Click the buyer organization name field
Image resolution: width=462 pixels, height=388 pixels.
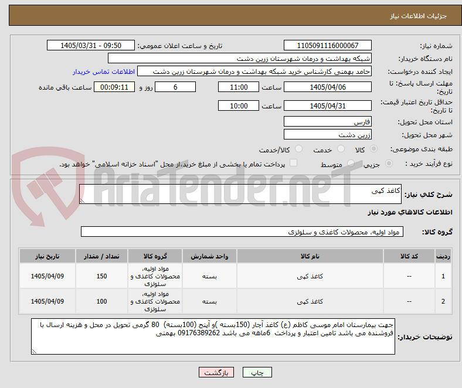[x=240, y=59]
